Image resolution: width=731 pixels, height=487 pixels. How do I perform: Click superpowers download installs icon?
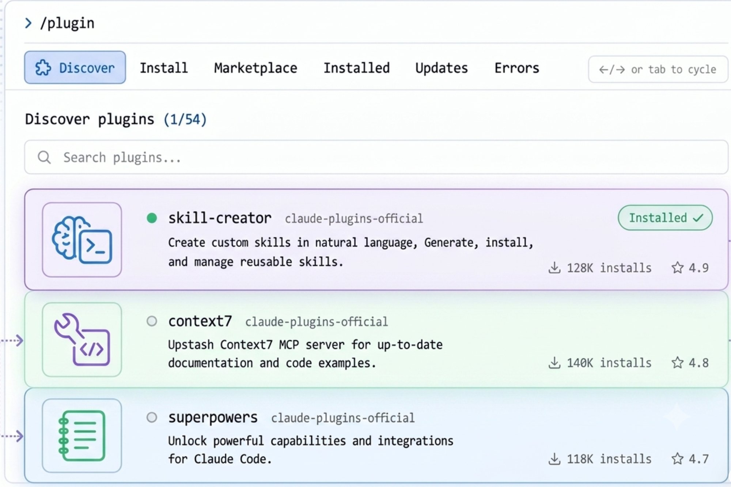554,459
